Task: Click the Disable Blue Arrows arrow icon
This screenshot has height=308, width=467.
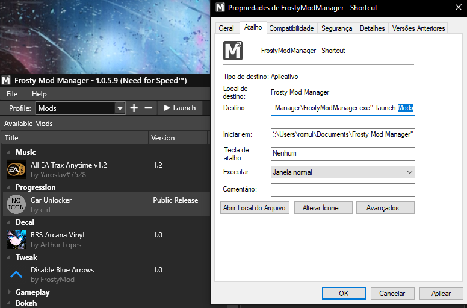Action: pyautogui.click(x=16, y=274)
